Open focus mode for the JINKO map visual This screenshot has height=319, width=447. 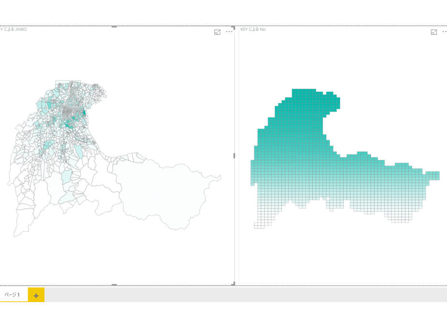pos(217,32)
